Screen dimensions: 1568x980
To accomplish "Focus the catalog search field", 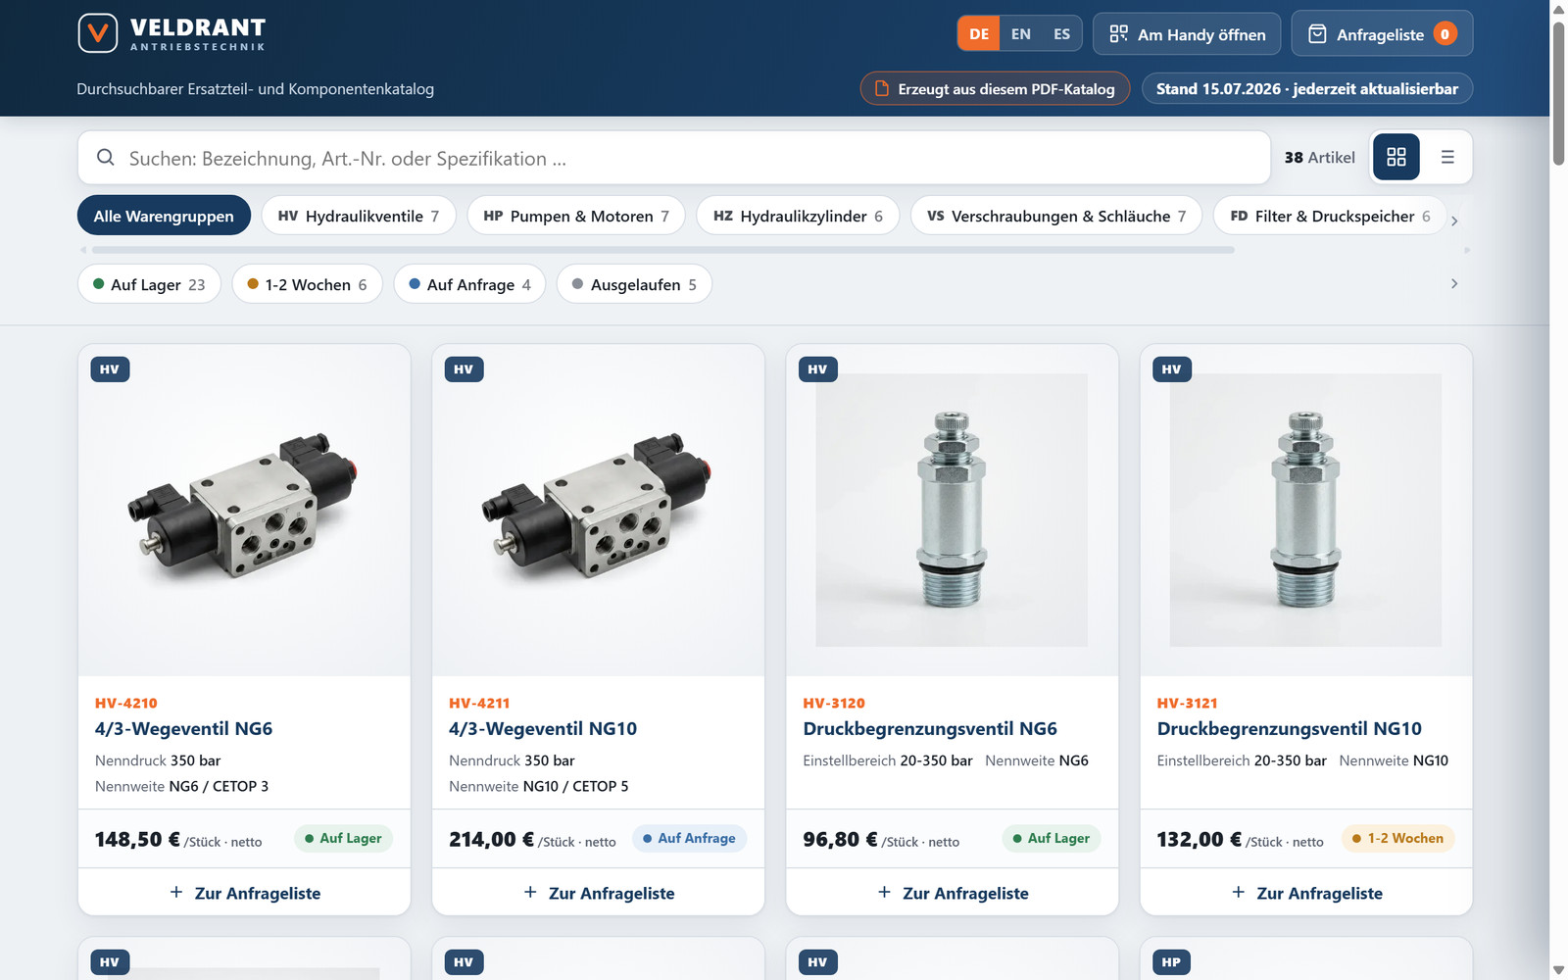I will (x=674, y=157).
